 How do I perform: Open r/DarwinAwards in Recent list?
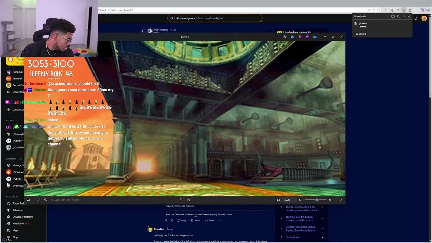click(x=15, y=147)
